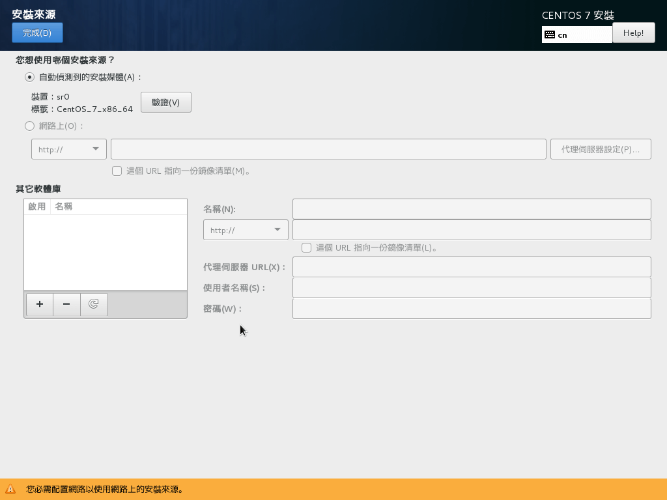
Task: Open 代理伺服器設定(P) proxy settings
Action: 601,149
